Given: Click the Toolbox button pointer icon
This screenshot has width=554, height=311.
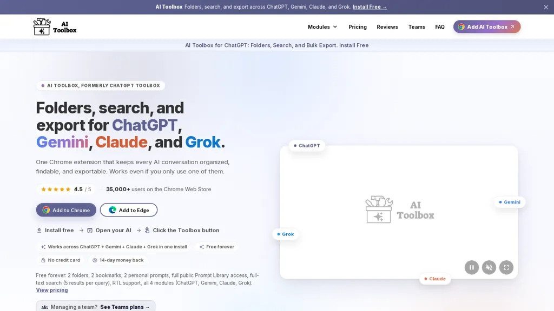Looking at the screenshot, I should [147, 230].
